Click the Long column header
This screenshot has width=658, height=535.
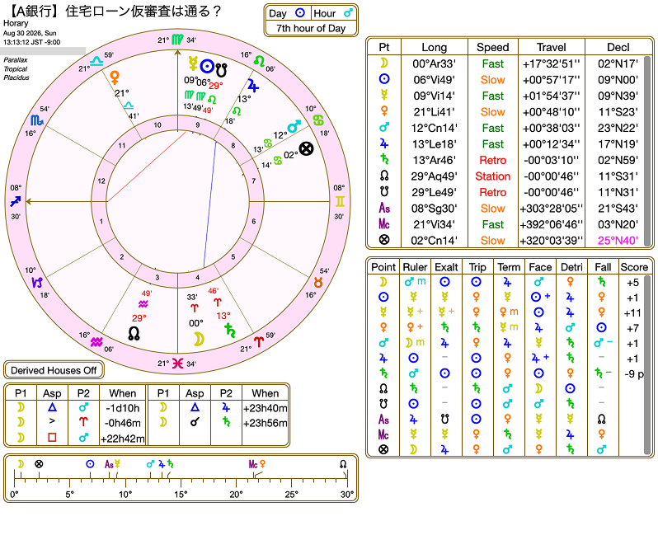(435, 47)
